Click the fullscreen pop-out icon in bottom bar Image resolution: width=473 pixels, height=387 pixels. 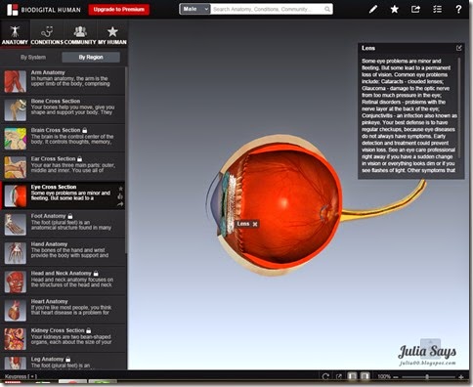tap(339, 377)
